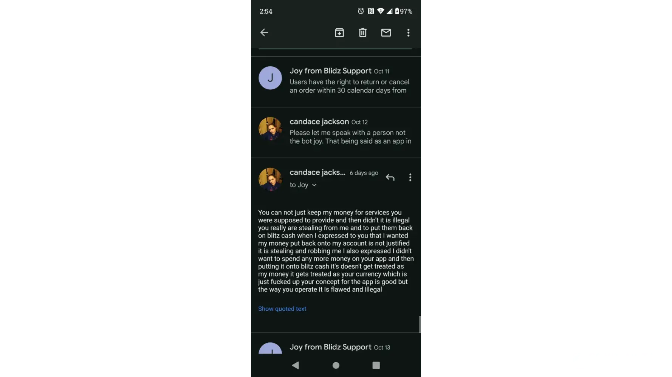Open the three-dot menu on expanded message
Image resolution: width=672 pixels, height=377 pixels.
410,177
